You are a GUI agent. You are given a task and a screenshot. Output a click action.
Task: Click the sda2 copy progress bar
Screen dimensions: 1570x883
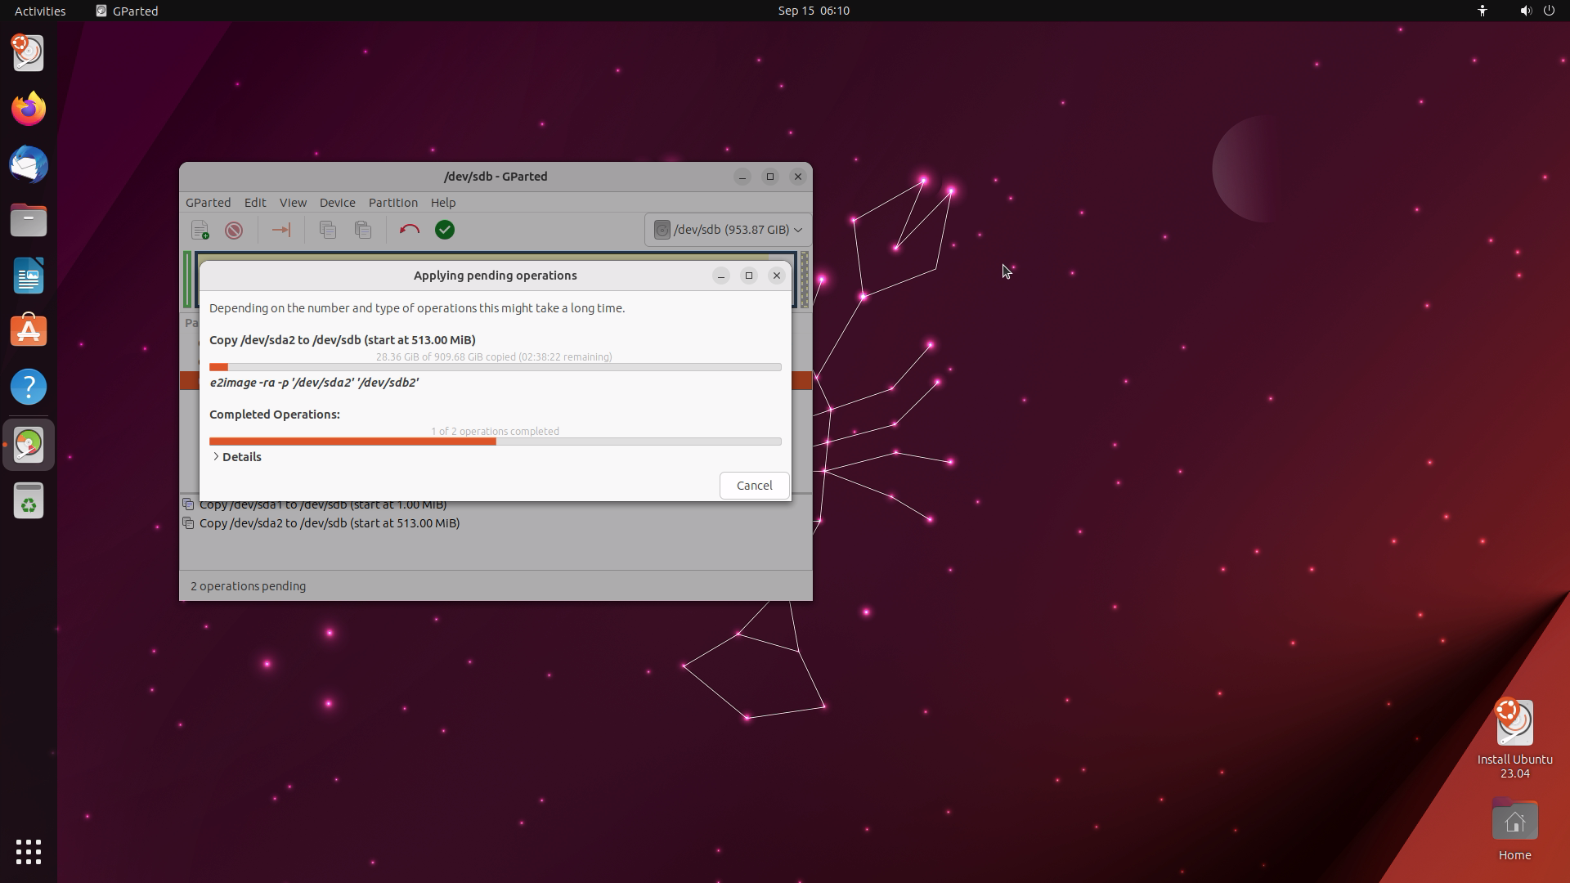[x=496, y=367]
